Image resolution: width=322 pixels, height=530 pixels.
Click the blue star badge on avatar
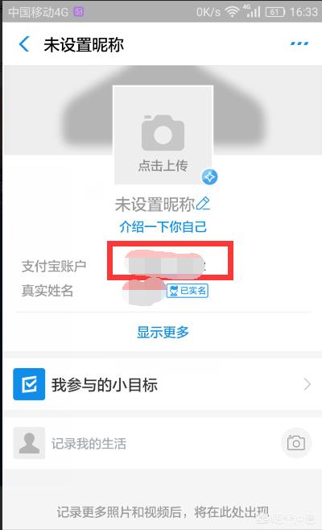(209, 176)
